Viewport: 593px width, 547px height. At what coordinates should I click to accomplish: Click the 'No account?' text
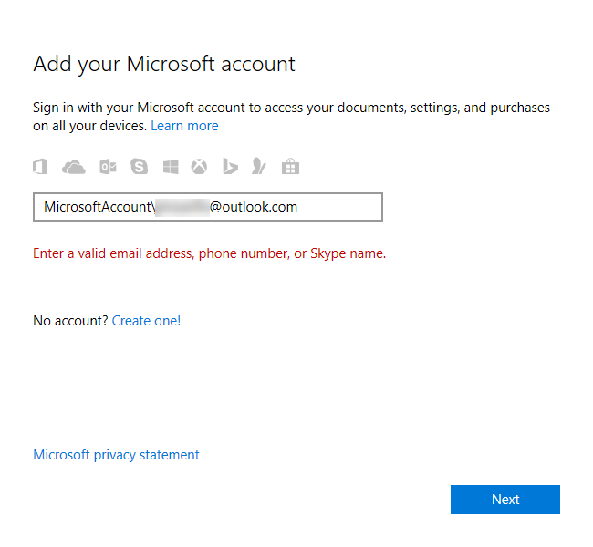71,321
